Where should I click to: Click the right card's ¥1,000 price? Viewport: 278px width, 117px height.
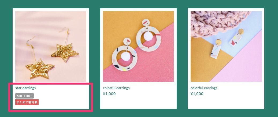click(197, 94)
